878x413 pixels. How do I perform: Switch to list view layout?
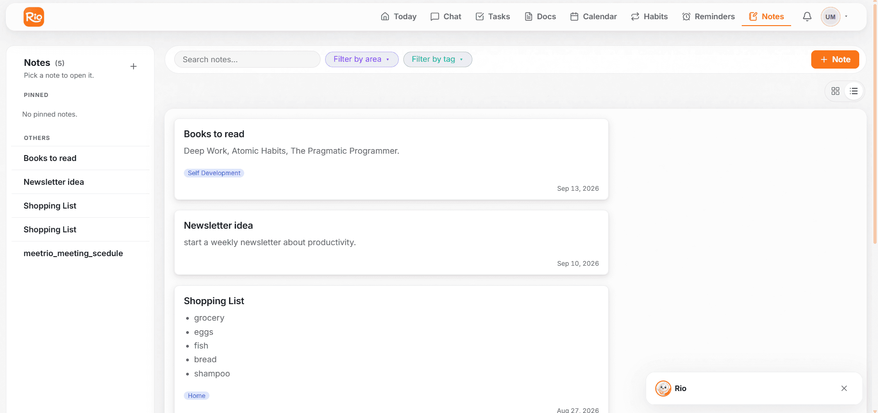(x=854, y=91)
